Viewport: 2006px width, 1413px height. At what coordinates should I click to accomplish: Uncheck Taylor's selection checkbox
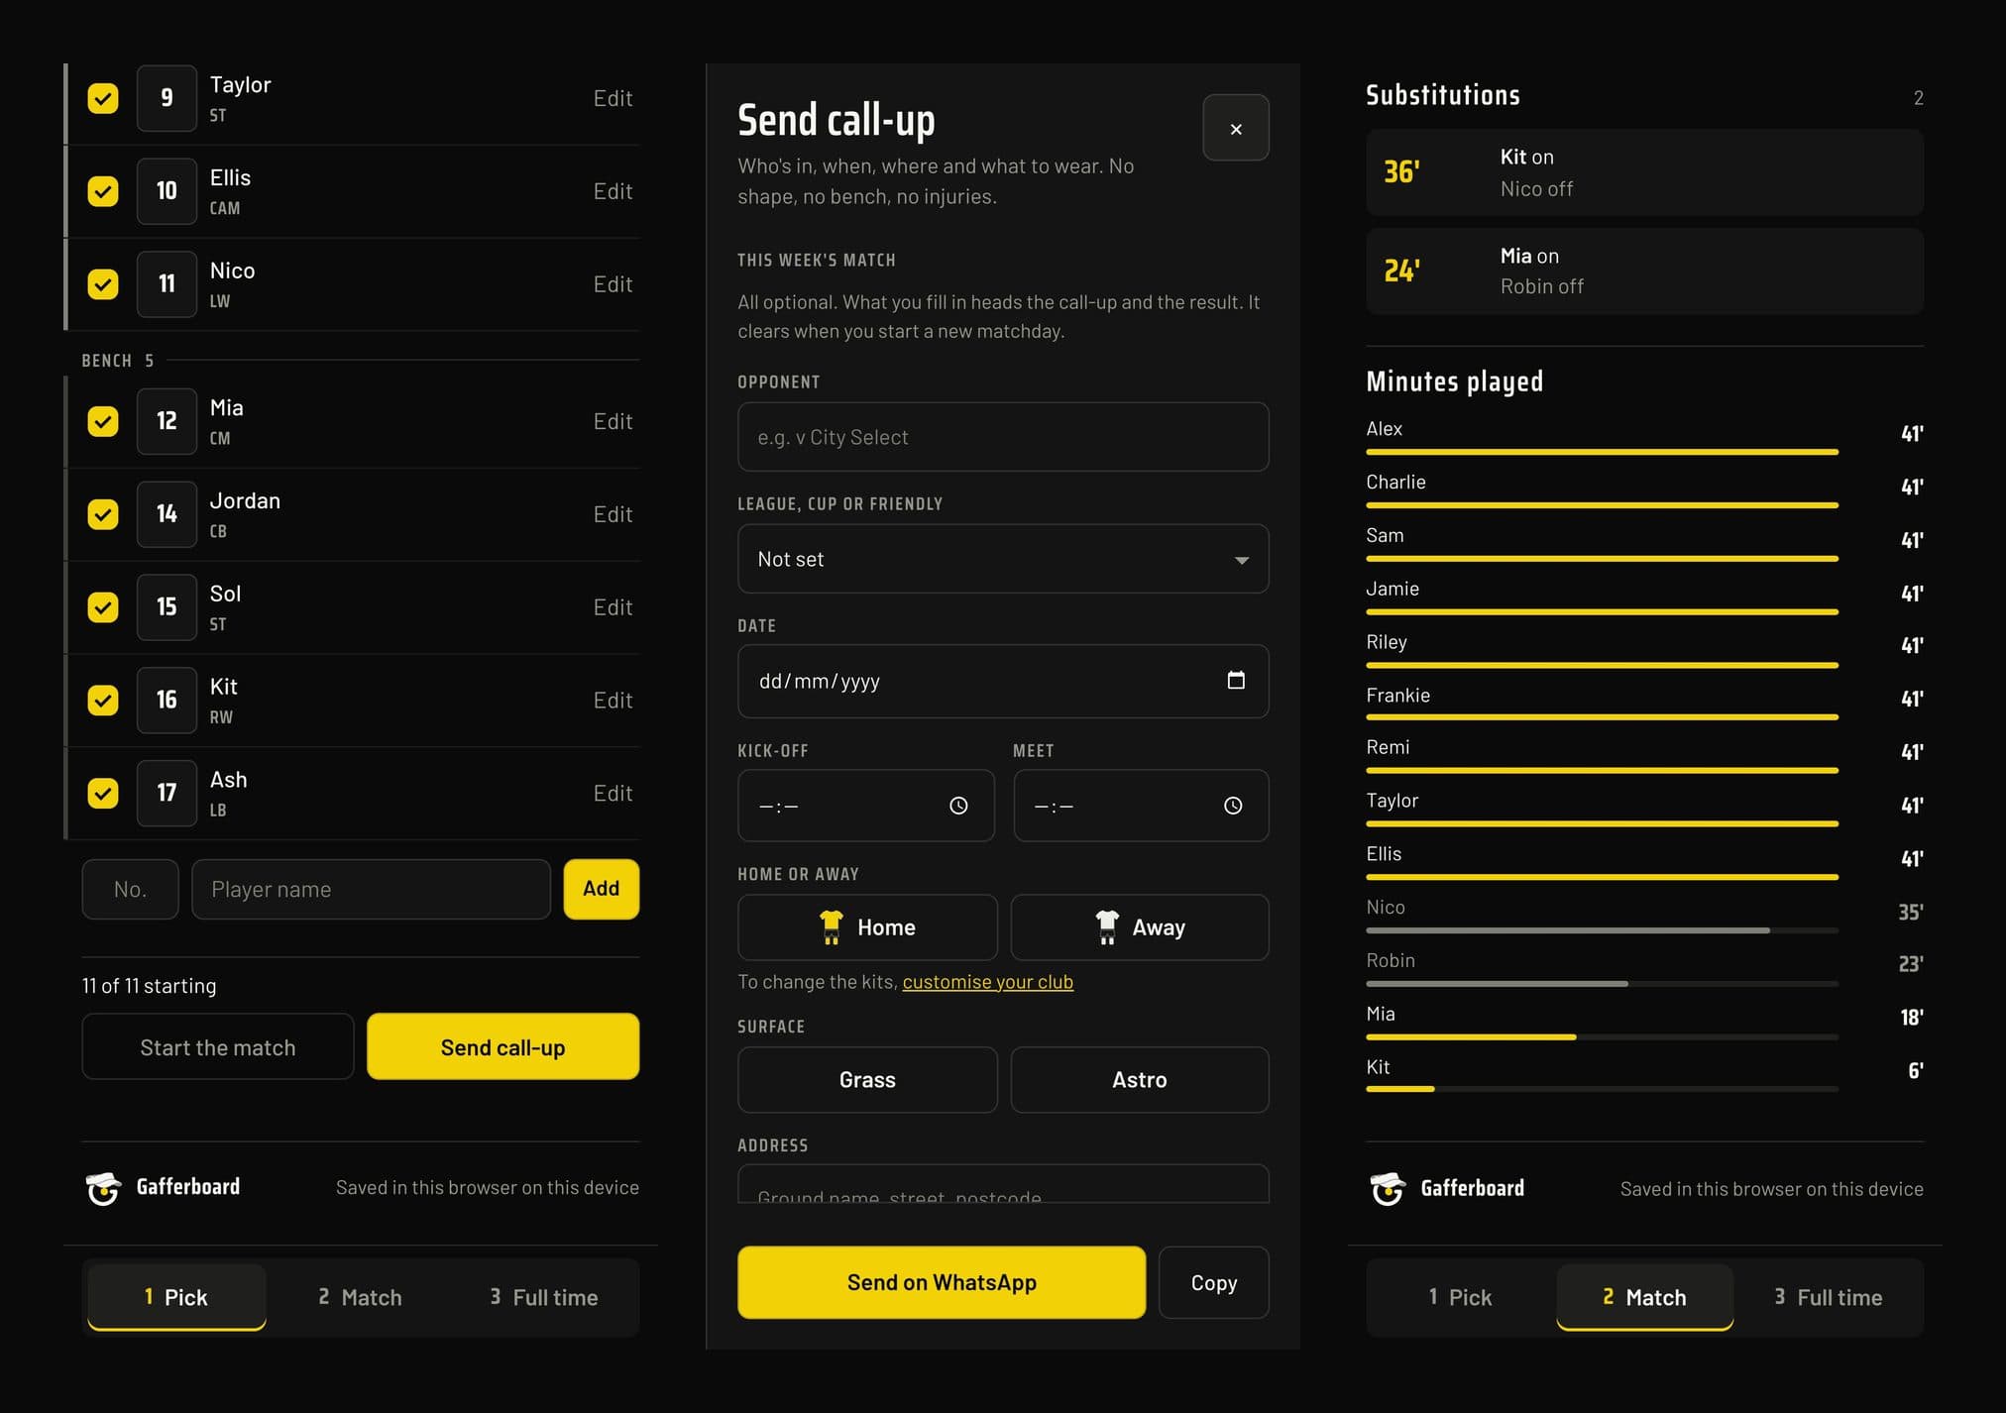pyautogui.click(x=103, y=98)
